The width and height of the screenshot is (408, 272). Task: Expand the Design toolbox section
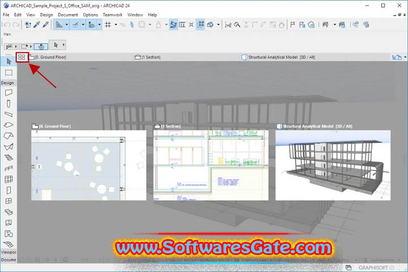(7, 83)
